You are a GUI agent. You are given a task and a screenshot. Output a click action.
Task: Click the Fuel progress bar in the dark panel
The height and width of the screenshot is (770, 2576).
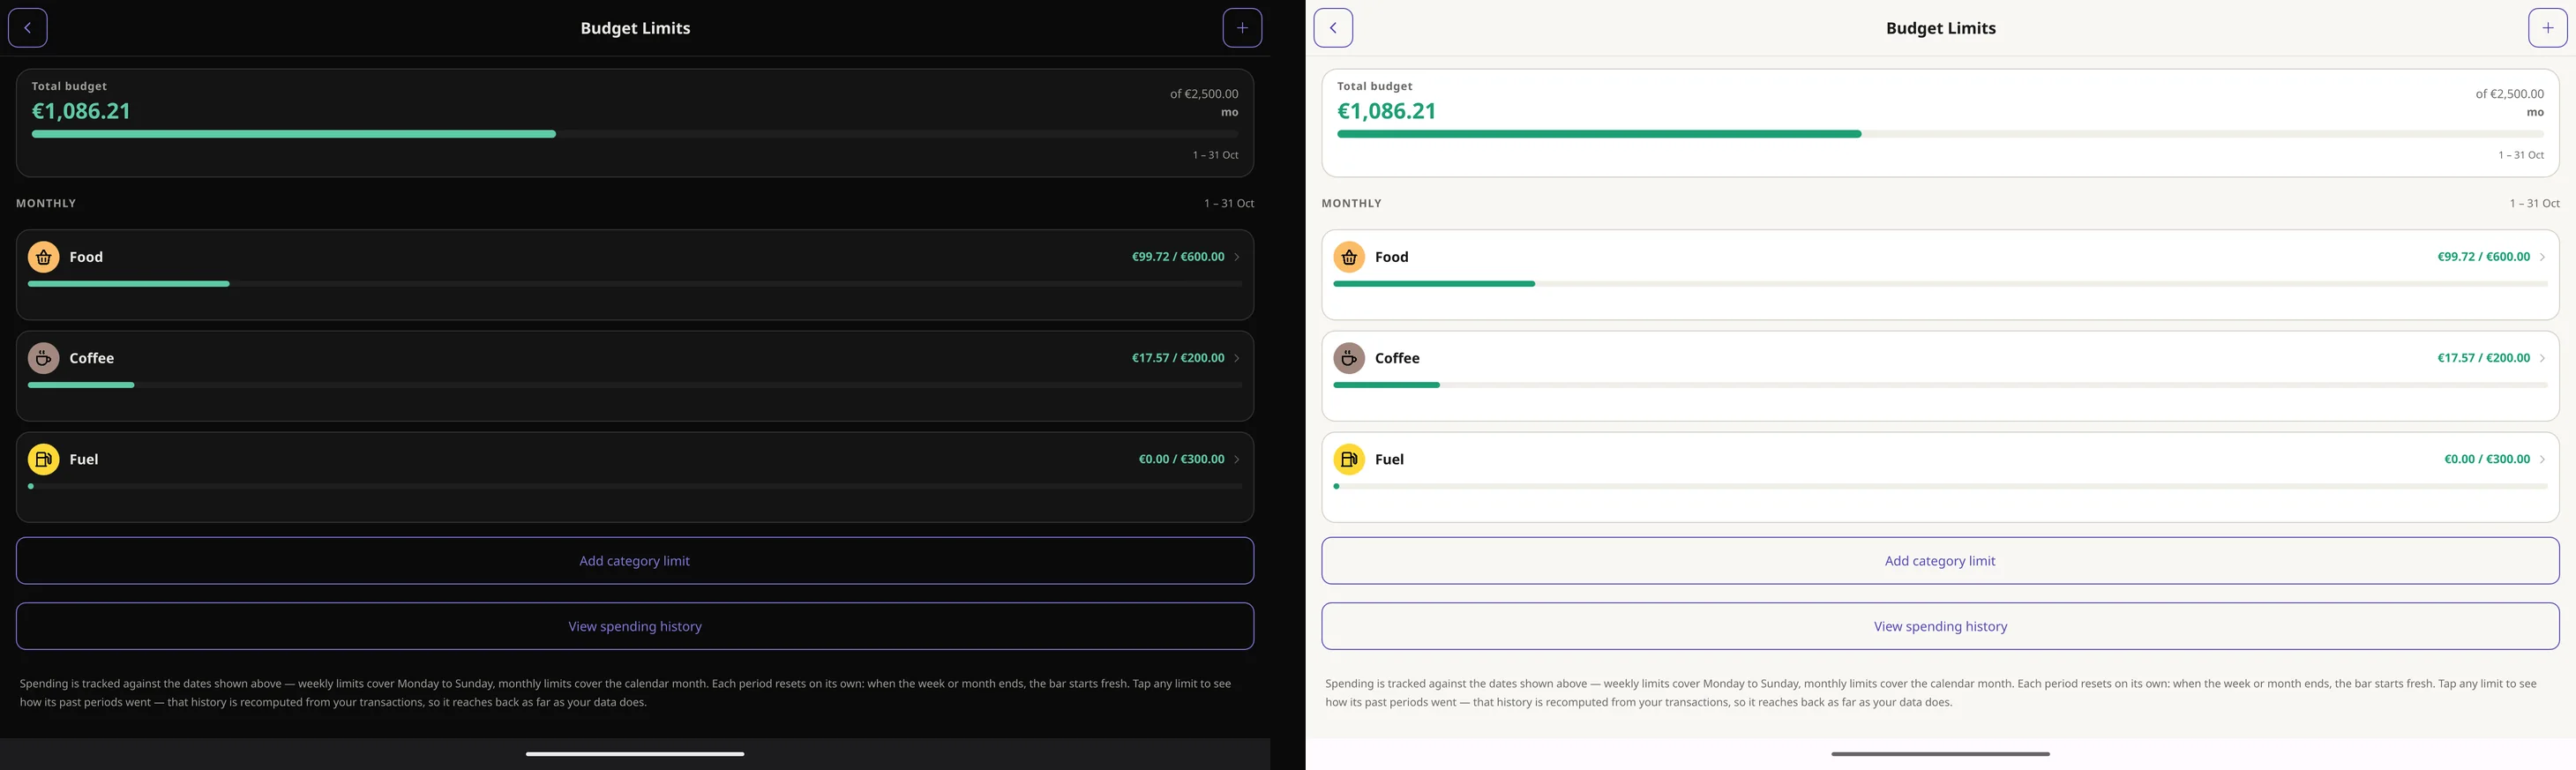(x=635, y=486)
